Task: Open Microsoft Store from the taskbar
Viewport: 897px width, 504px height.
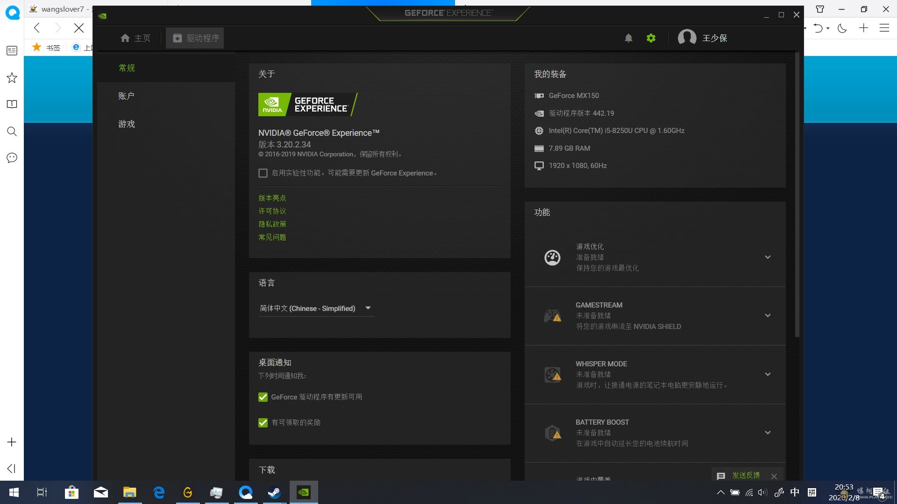Action: click(x=71, y=492)
